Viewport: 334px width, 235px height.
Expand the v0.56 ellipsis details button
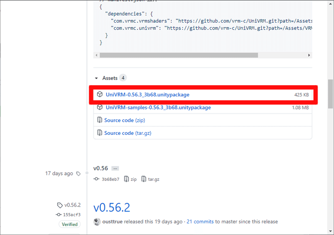(115, 168)
